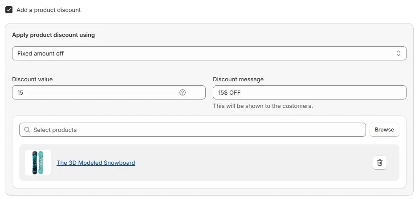Click the dropdown up-down chevron arrows

click(398, 53)
